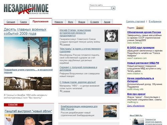
Task: Open the sepia soldier with helmet photo
Action: click(x=28, y=84)
